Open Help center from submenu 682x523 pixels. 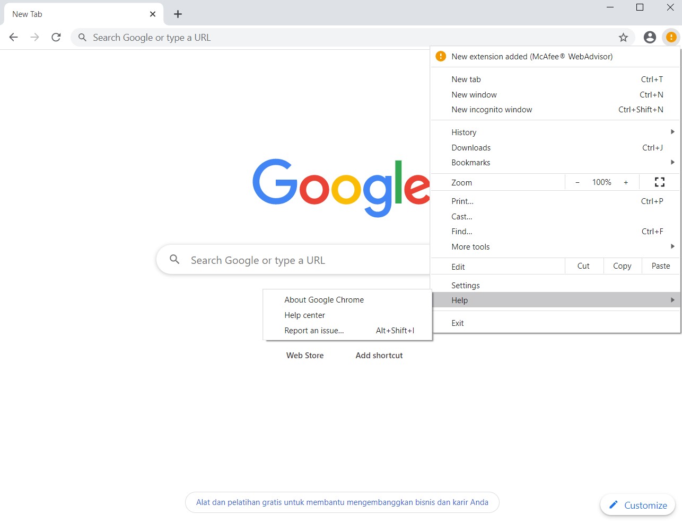pyautogui.click(x=348, y=315)
